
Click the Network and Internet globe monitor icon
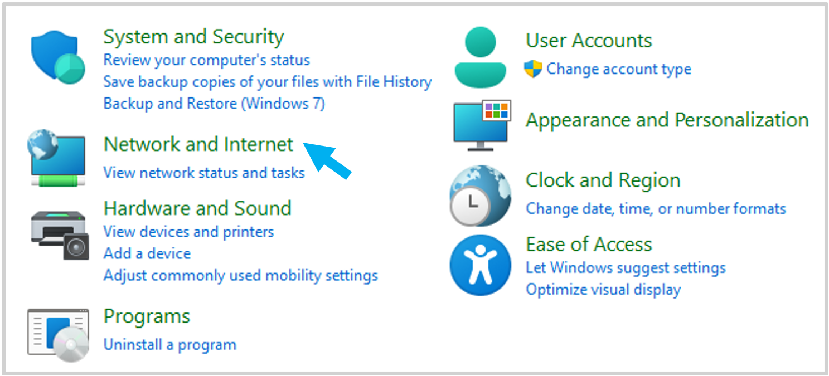pyautogui.click(x=56, y=158)
